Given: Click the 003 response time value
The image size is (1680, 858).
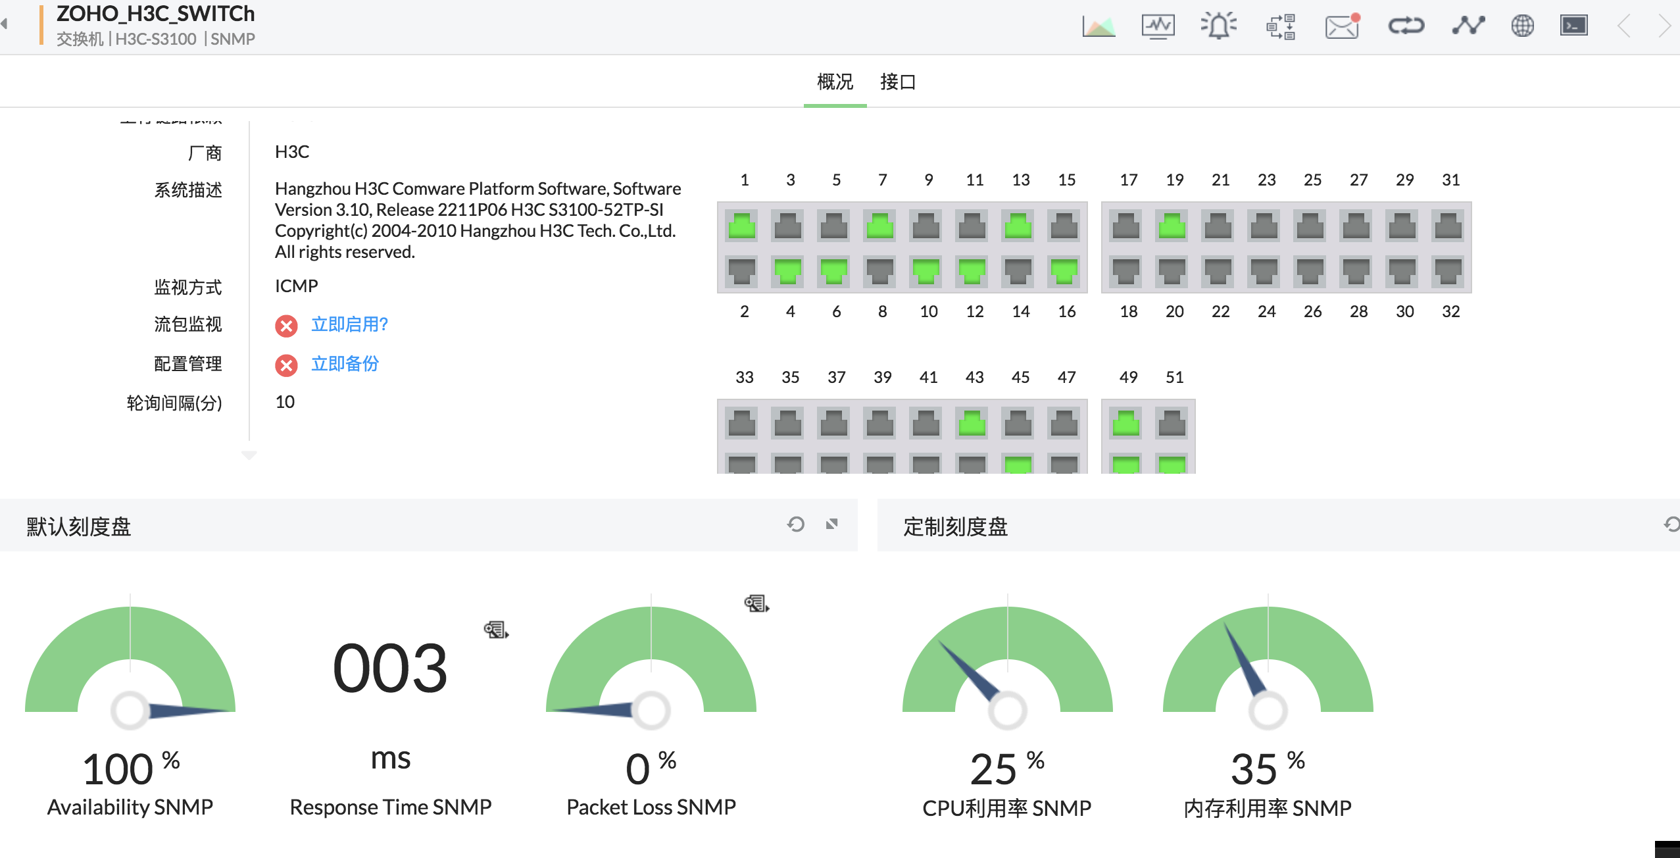Looking at the screenshot, I should coord(391,669).
